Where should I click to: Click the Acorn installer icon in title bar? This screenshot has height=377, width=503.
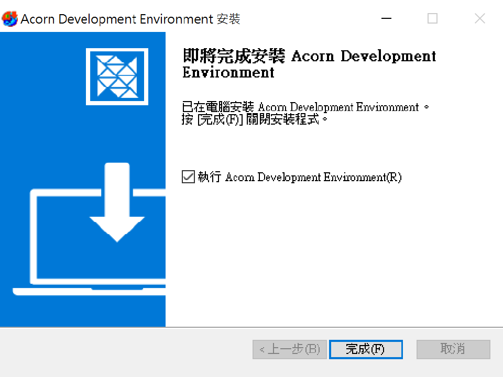pyautogui.click(x=9, y=19)
